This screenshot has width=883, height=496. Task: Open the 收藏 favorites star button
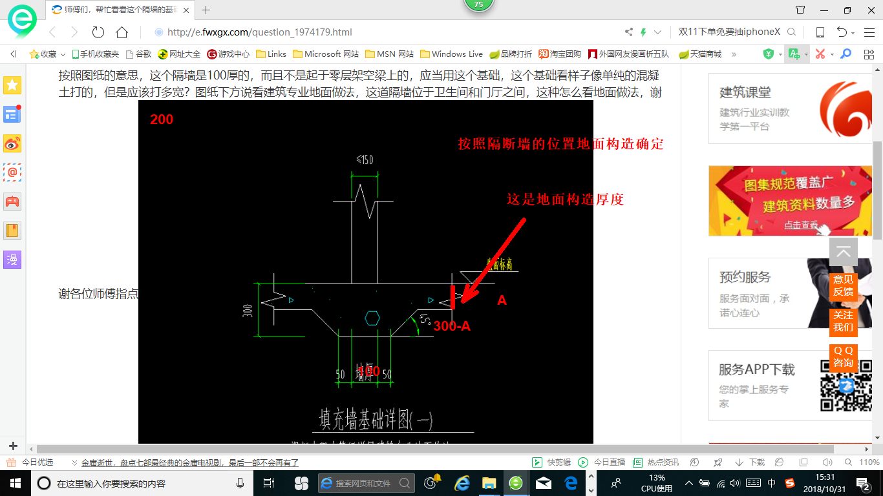point(43,54)
